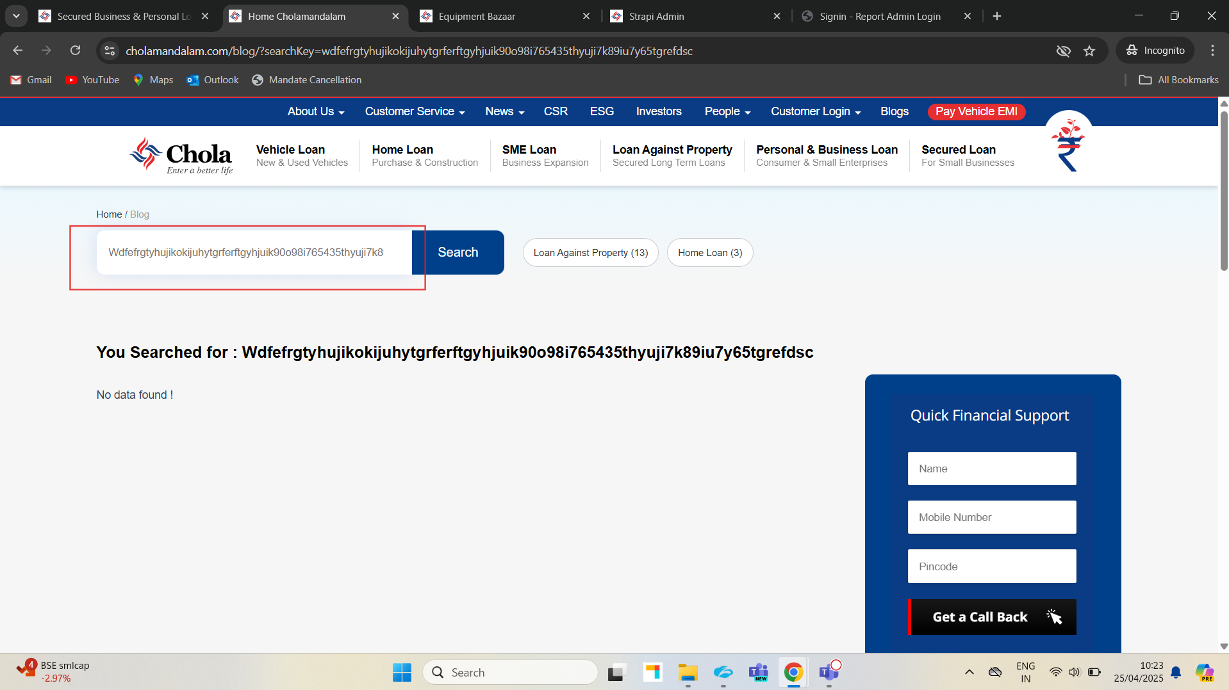Expand People dropdown menu
The width and height of the screenshot is (1229, 690).
(x=727, y=111)
